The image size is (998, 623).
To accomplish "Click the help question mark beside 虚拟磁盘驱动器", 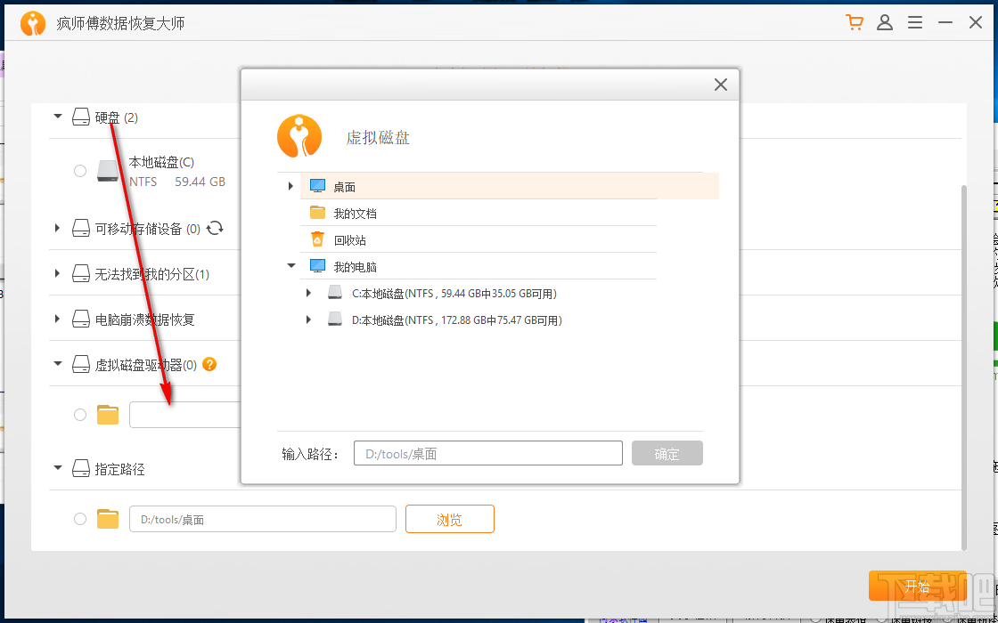I will (209, 364).
